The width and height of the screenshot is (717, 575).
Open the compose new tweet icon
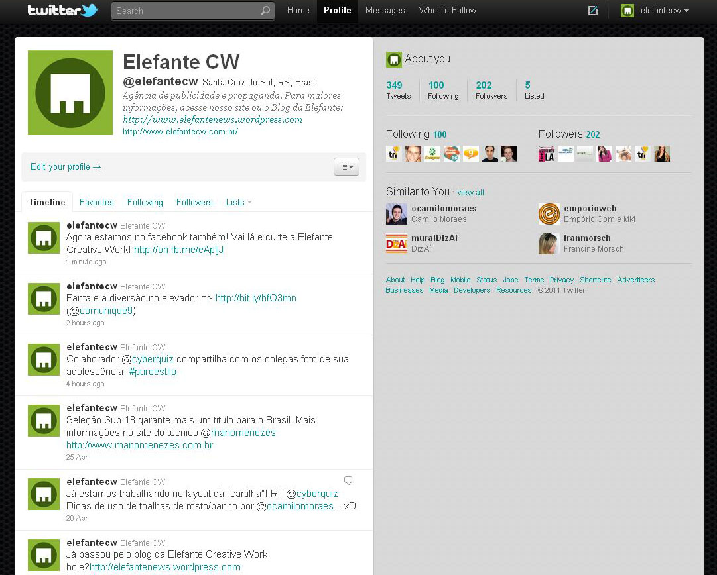[592, 11]
